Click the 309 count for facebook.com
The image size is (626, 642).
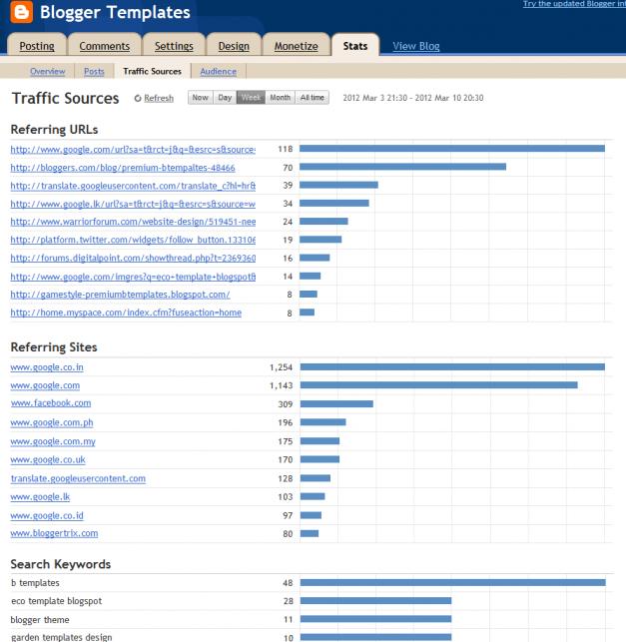point(286,404)
